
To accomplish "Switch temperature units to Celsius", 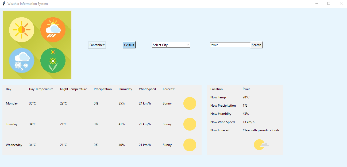I will (x=129, y=45).
